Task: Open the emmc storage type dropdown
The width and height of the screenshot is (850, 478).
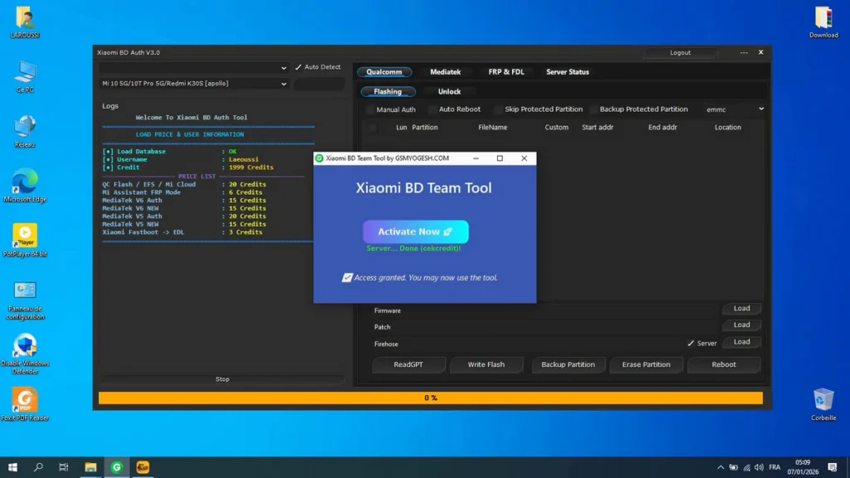Action: point(734,109)
